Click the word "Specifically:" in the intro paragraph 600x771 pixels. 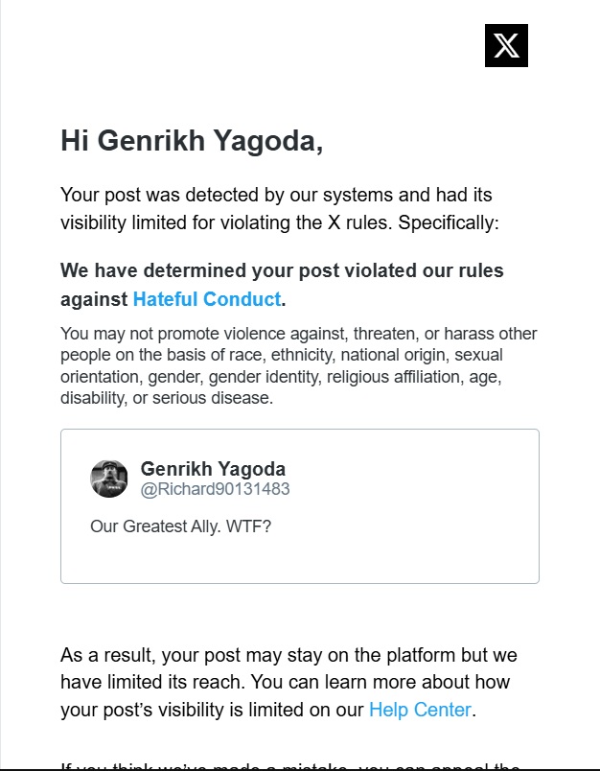click(449, 223)
